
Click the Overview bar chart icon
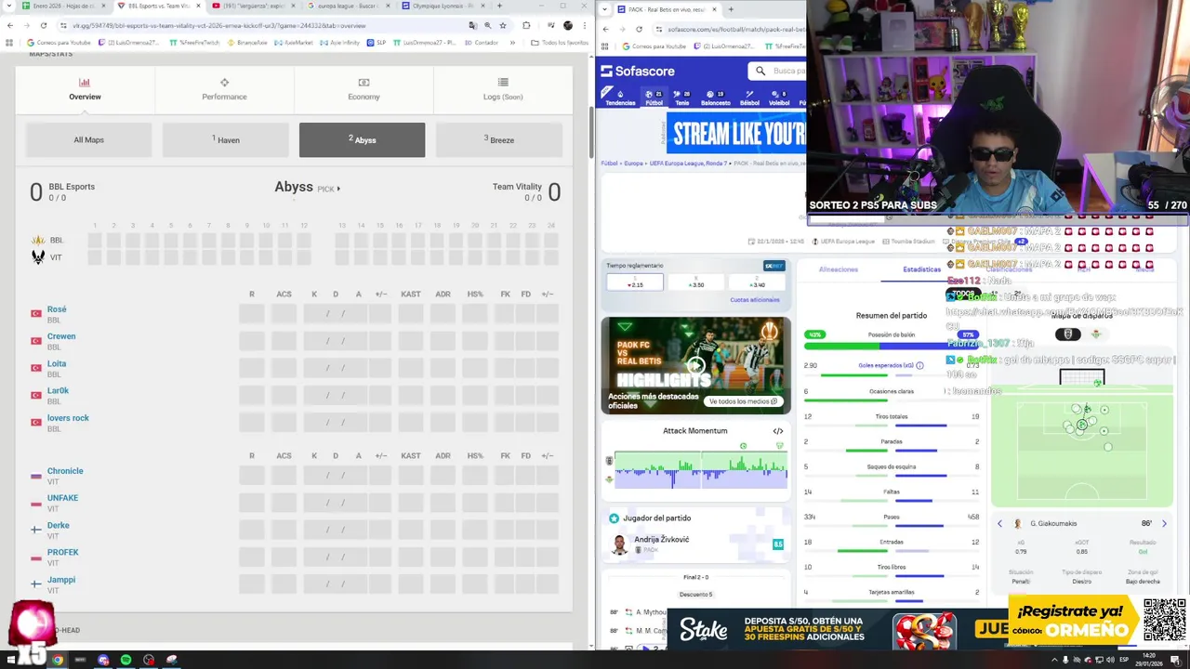[x=85, y=83]
